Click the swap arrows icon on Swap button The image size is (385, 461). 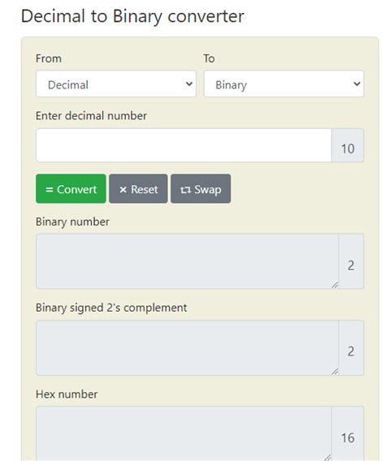185,190
